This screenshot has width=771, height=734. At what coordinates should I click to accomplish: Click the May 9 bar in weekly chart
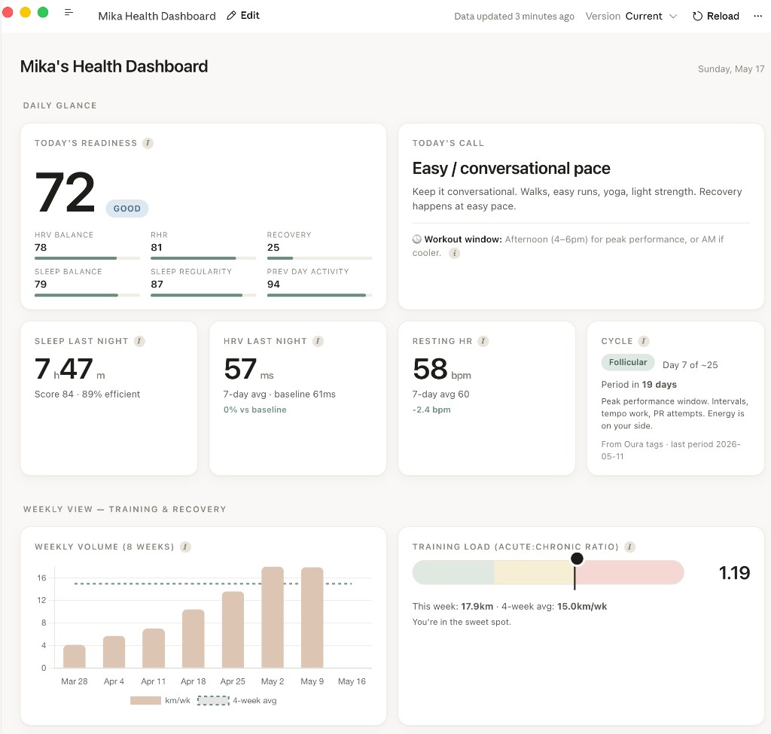(x=312, y=617)
